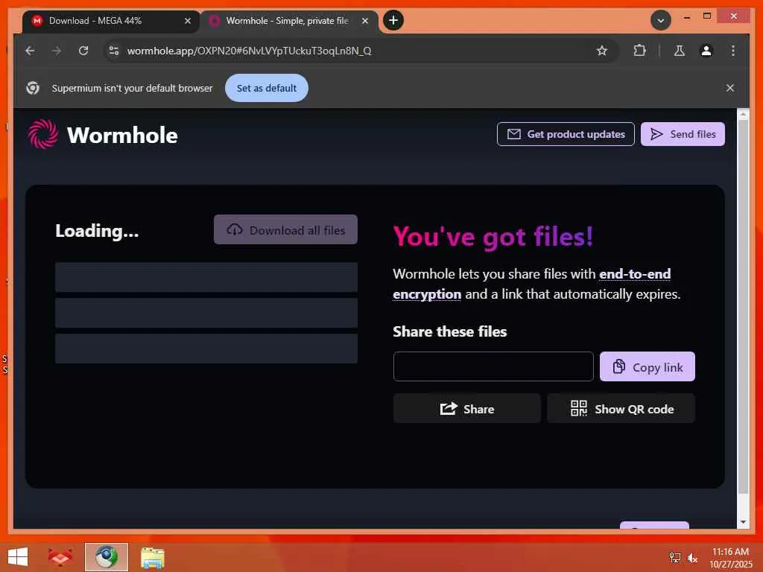Dismiss the default browser infobar
The height and width of the screenshot is (572, 763).
click(x=730, y=88)
